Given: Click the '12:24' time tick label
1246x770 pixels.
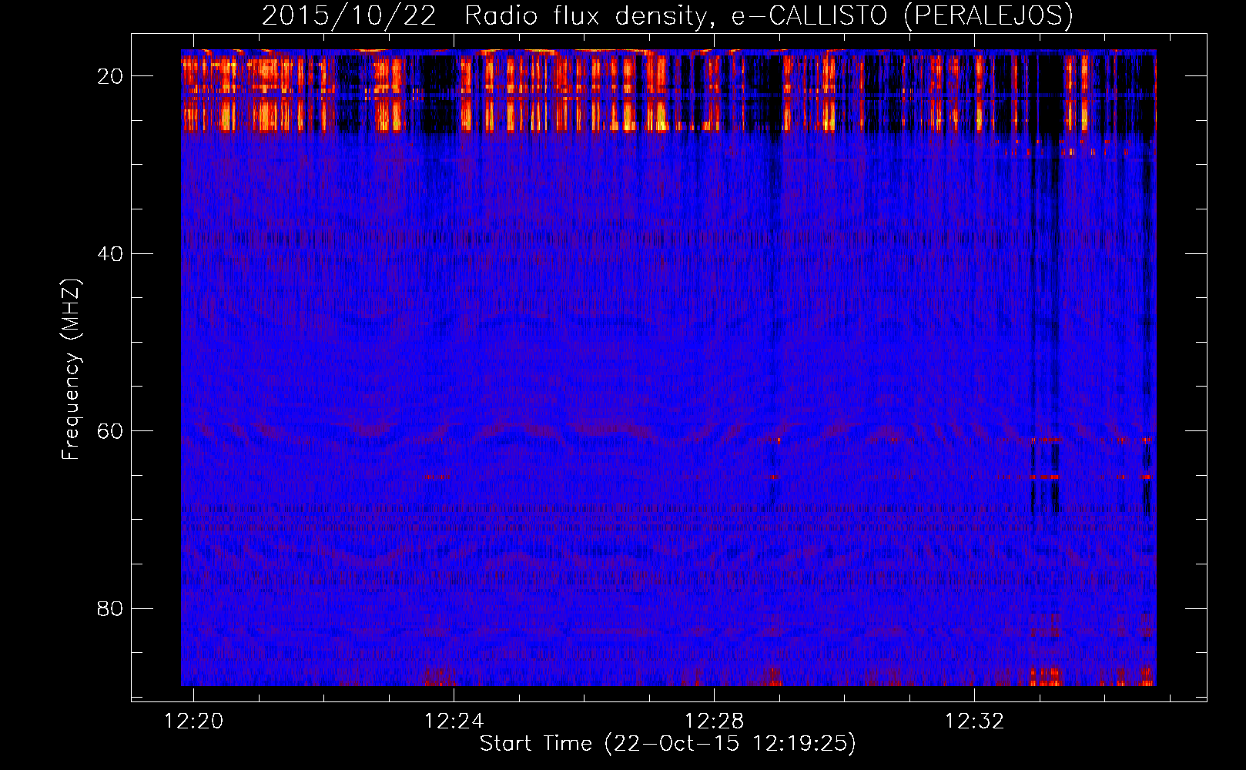Looking at the screenshot, I should (454, 721).
